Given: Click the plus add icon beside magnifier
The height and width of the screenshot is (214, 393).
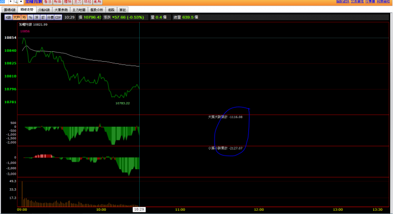Looking at the screenshot, I should (21, 2).
